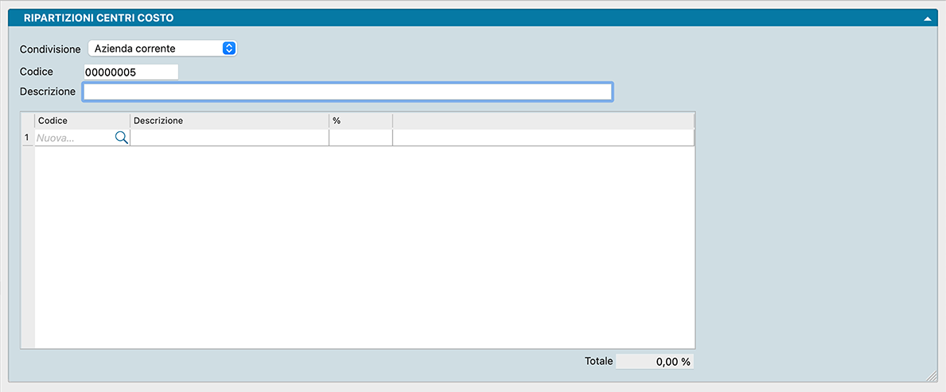Screen dimensions: 946x392
Task: Click the Condivisione label
Action: [x=50, y=49]
